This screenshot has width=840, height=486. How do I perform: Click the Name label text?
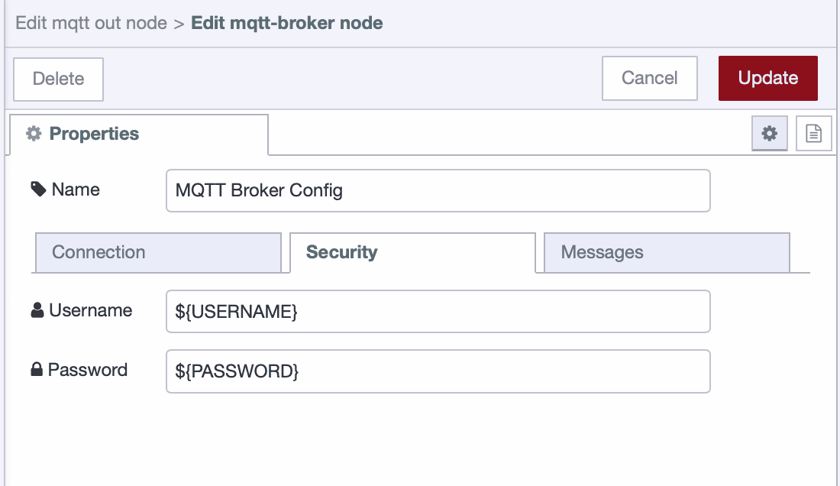pos(76,190)
